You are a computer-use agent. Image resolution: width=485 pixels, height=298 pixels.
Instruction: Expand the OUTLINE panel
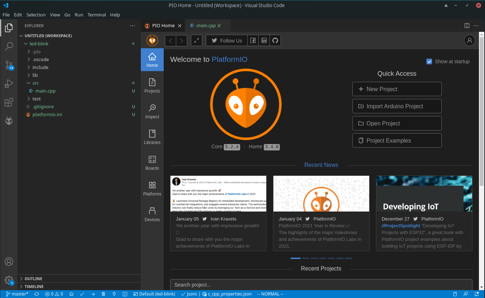point(79,279)
